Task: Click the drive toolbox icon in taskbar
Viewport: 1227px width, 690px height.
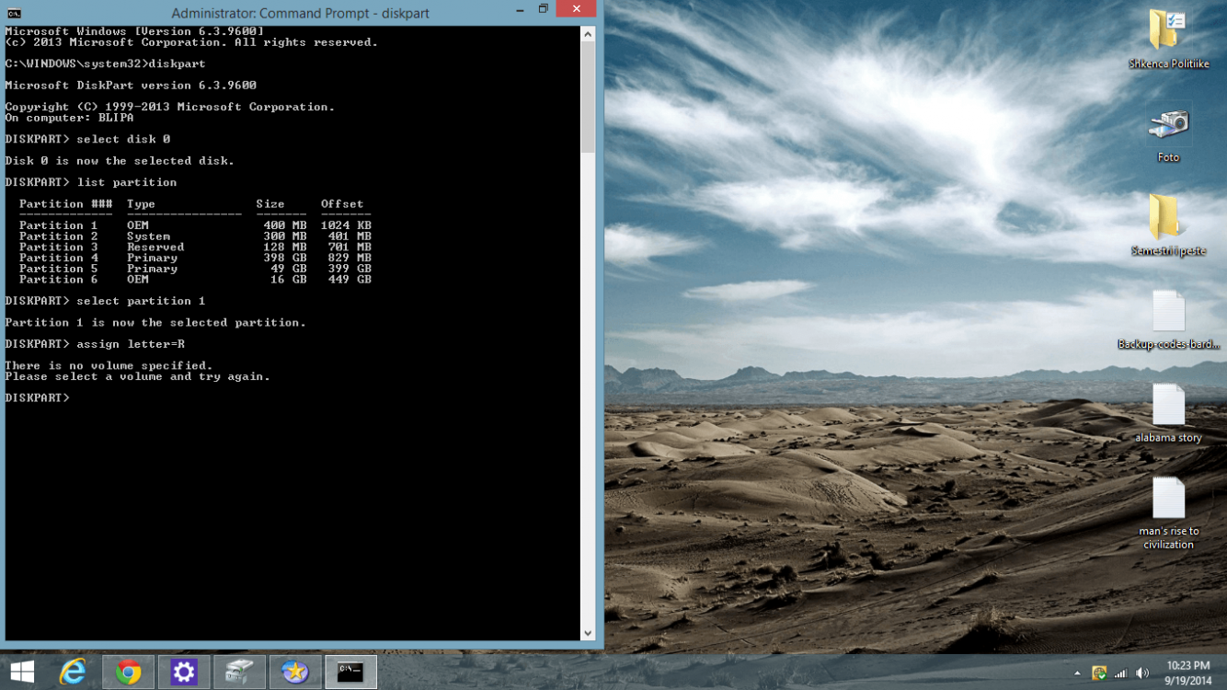Action: pos(239,672)
